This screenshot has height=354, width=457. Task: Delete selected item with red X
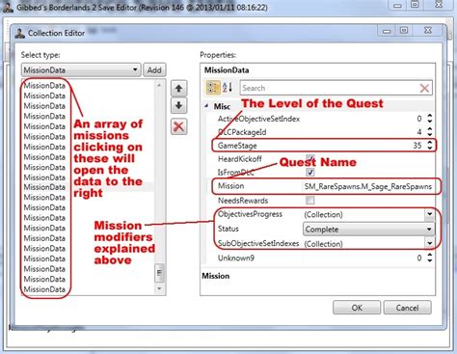point(178,126)
